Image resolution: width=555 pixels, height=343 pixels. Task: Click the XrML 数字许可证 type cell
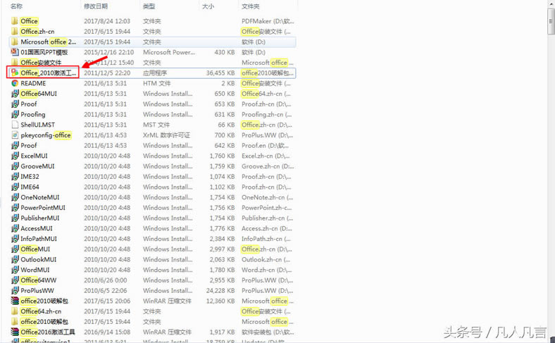166,135
